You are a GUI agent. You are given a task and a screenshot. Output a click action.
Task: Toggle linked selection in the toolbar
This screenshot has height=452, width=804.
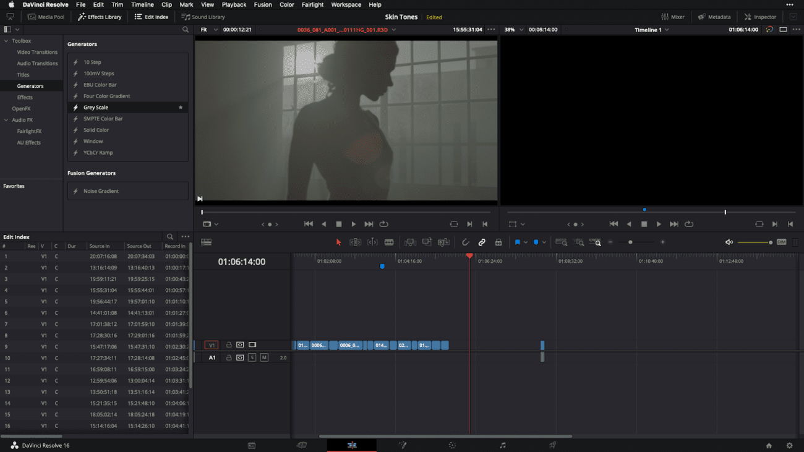[x=482, y=242]
